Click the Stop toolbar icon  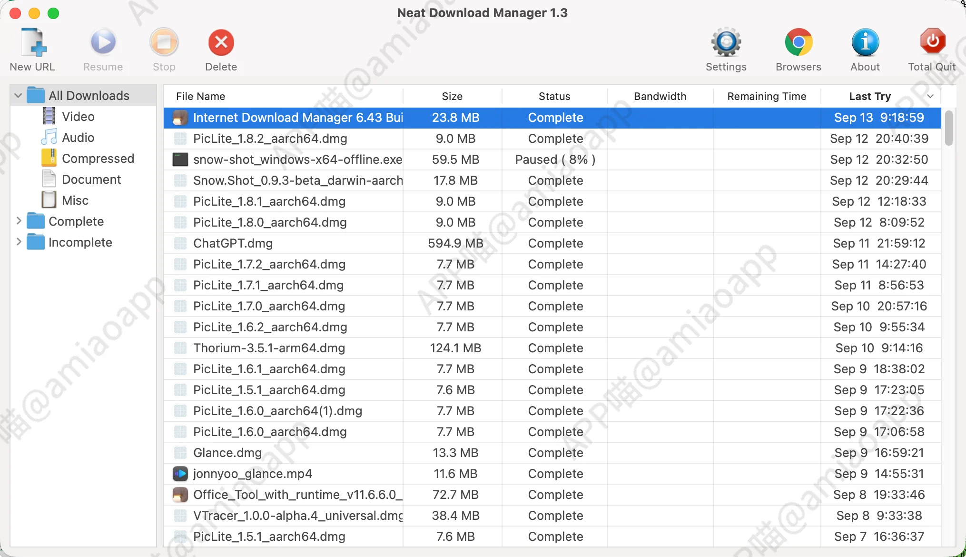click(x=164, y=42)
